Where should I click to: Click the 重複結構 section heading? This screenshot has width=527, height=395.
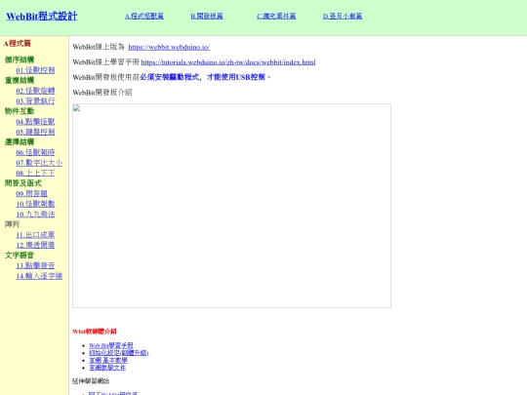[x=20, y=80]
